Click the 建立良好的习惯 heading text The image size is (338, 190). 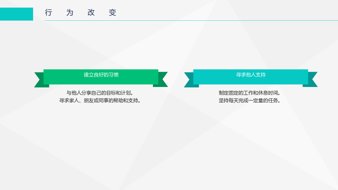101,75
